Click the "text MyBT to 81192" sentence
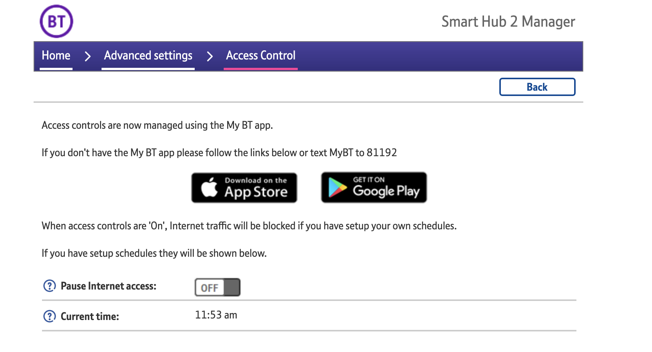This screenshot has height=352, width=652. pos(219,153)
